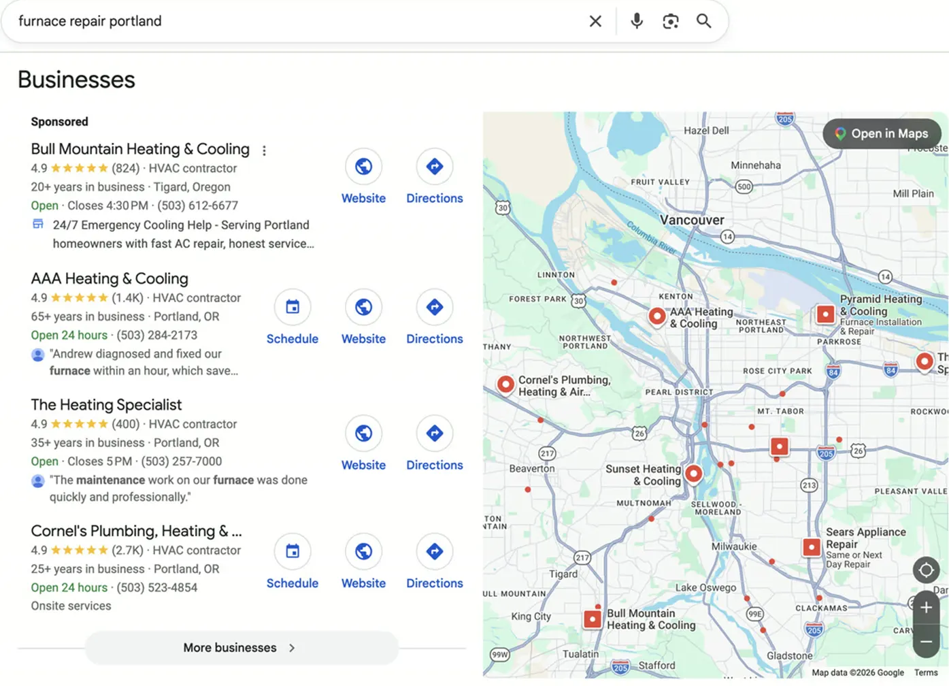Screen dimensions: 949x686
Task: Click the maintenance review snippet for The Heating Specialist
Action: point(178,489)
